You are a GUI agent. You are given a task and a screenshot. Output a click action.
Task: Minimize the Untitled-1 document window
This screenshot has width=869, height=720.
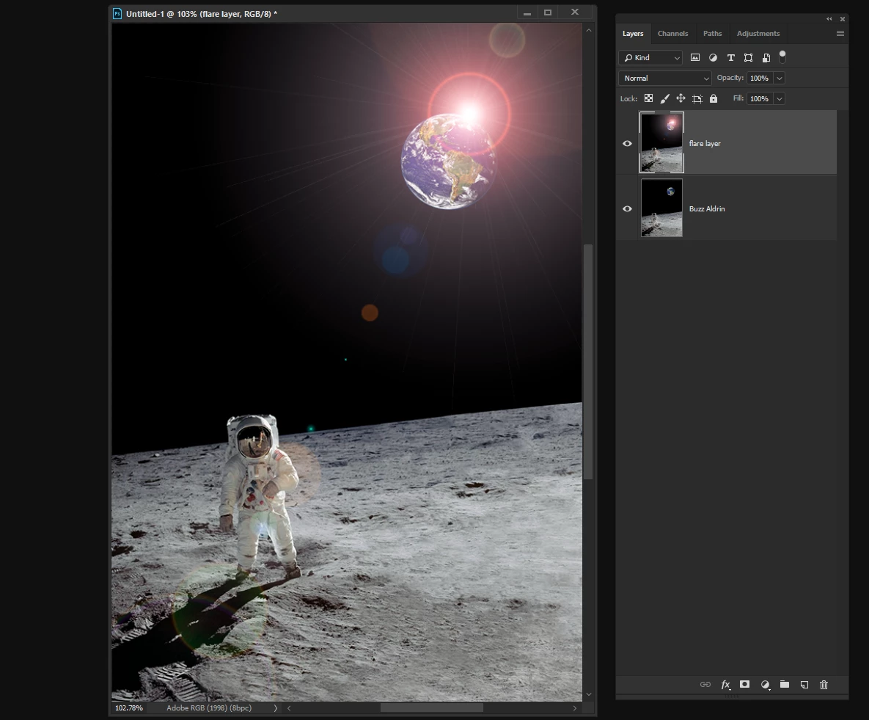point(527,13)
